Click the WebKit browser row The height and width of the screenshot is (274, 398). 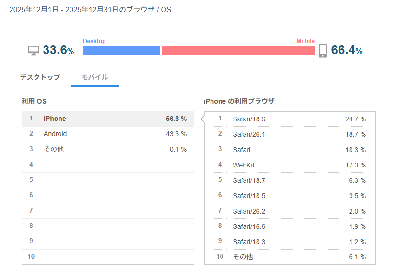(290, 165)
